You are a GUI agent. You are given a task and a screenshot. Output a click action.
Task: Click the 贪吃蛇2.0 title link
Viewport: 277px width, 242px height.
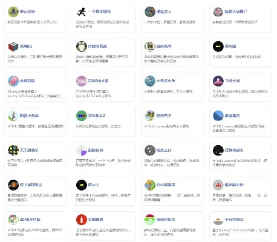97,116
